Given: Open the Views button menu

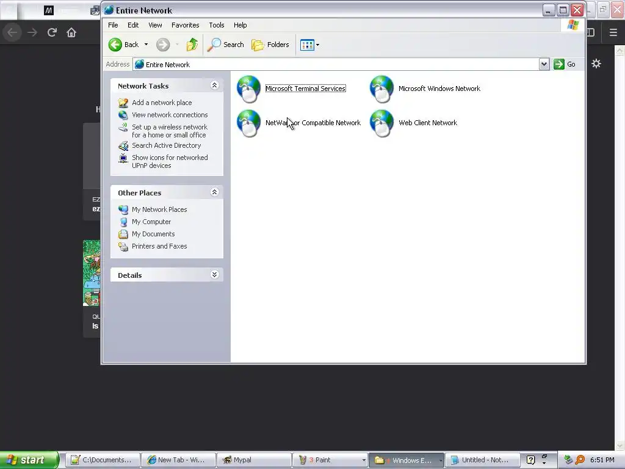Looking at the screenshot, I should tap(309, 45).
